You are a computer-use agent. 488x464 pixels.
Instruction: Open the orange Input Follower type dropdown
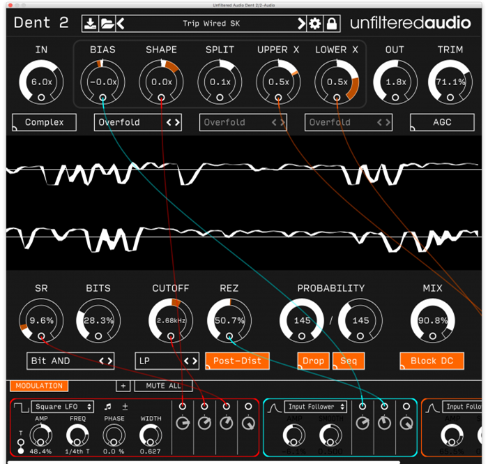(x=462, y=407)
